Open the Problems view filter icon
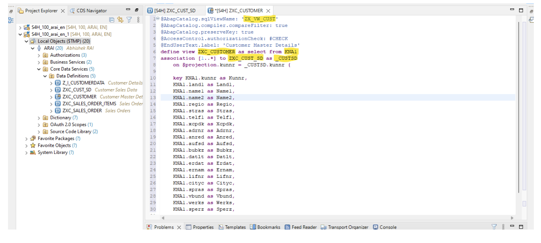This screenshot has width=541, height=243. coord(494,227)
